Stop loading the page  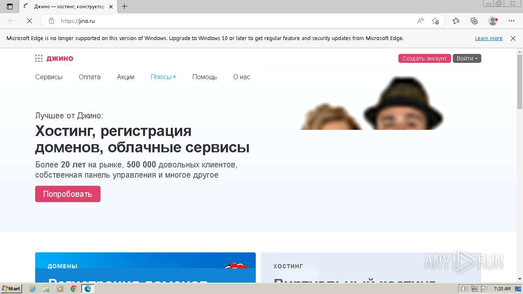(x=29, y=21)
